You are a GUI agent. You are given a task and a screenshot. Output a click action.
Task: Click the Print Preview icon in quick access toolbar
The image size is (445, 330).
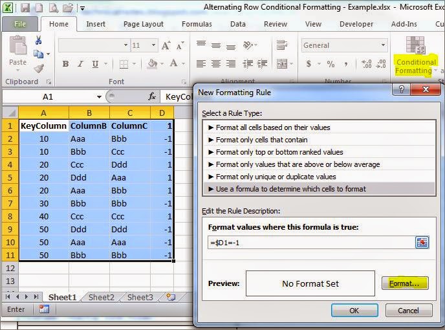coord(53,8)
